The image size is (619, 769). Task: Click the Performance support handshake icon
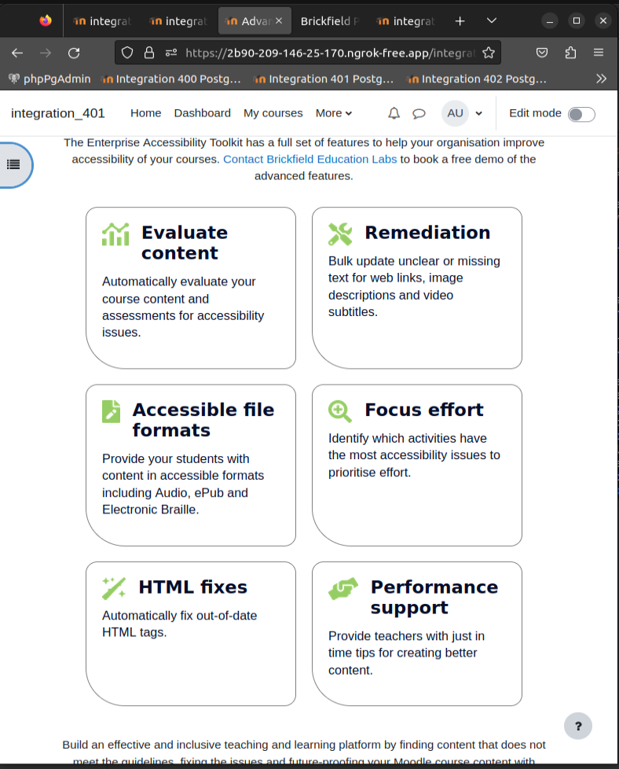coord(343,588)
